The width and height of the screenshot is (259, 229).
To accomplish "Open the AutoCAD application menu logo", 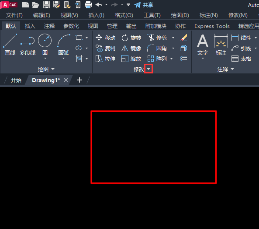I will tap(9, 5).
